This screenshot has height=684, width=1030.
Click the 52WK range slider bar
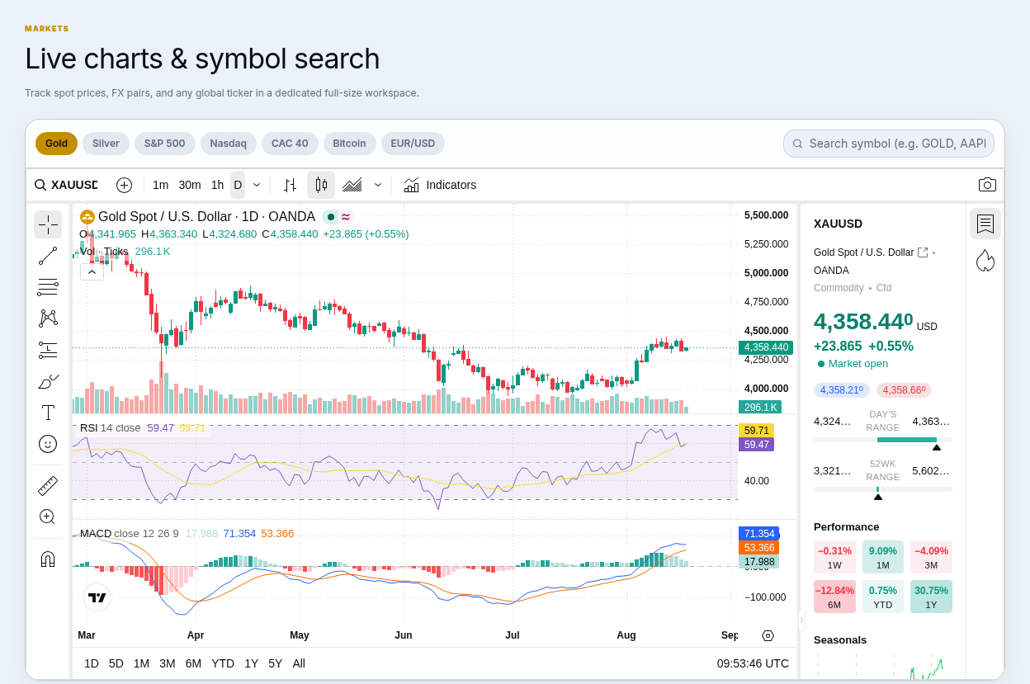tap(883, 489)
